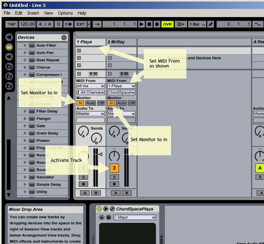Set Playa track Monitor to In

tap(80, 103)
